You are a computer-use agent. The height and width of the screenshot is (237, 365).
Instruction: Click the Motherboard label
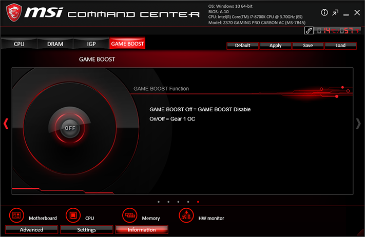43,218
